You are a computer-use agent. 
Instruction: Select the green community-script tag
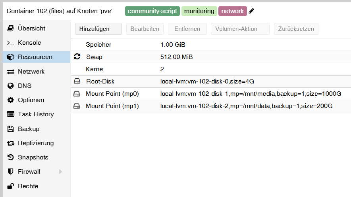(x=152, y=11)
